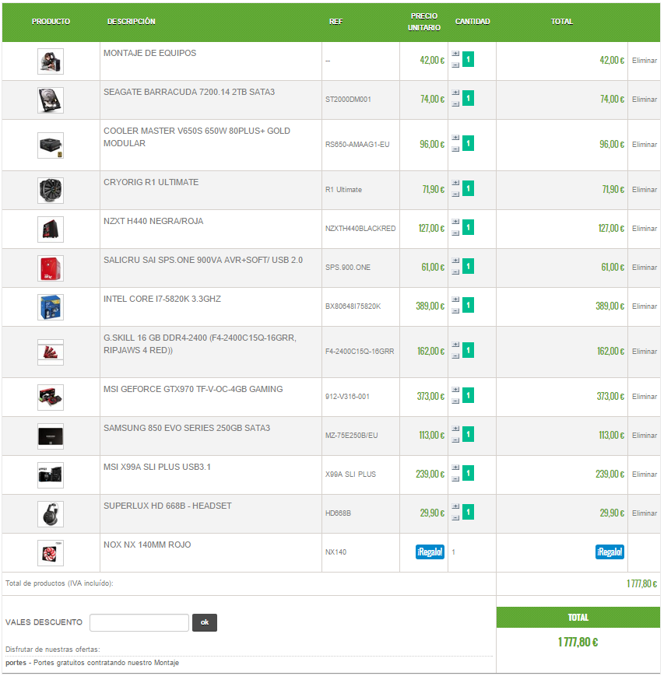Image resolution: width=664 pixels, height=676 pixels.
Task: Increase quantity of NZXT H440 case
Action: (x=455, y=222)
